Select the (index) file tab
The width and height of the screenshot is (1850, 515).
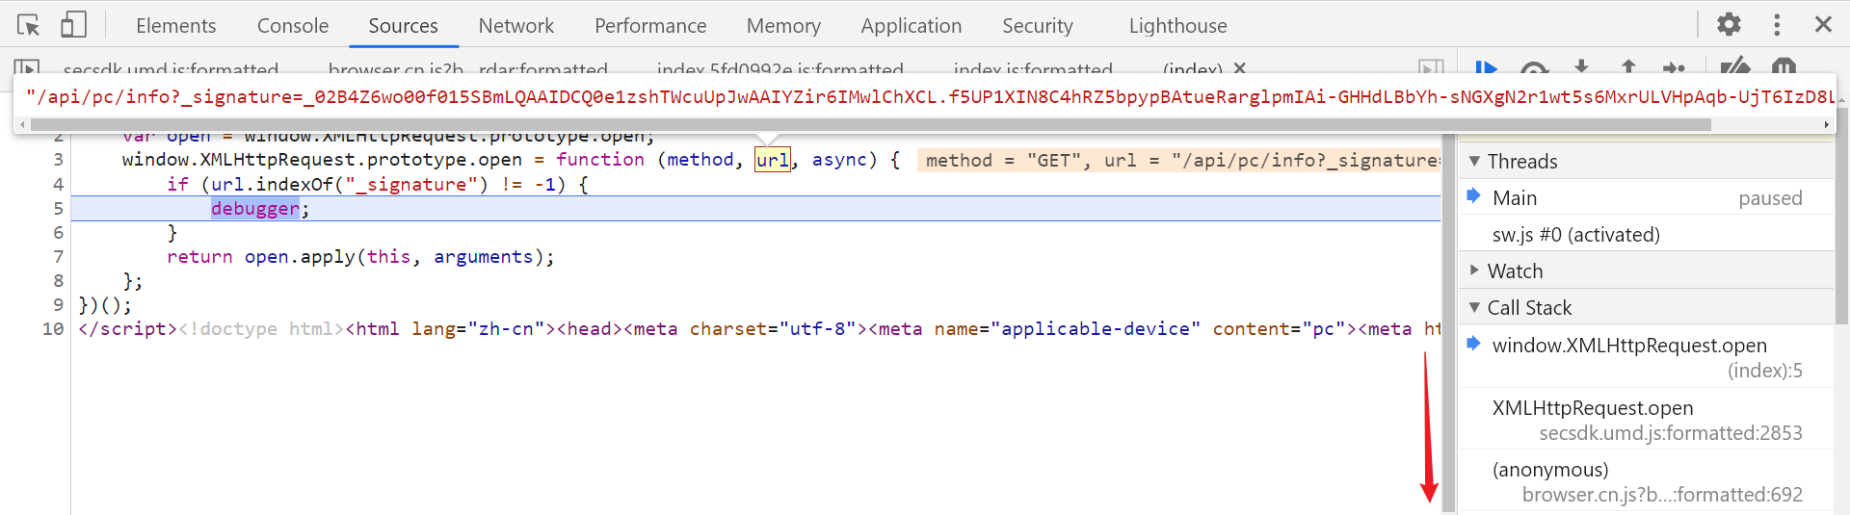click(1192, 69)
